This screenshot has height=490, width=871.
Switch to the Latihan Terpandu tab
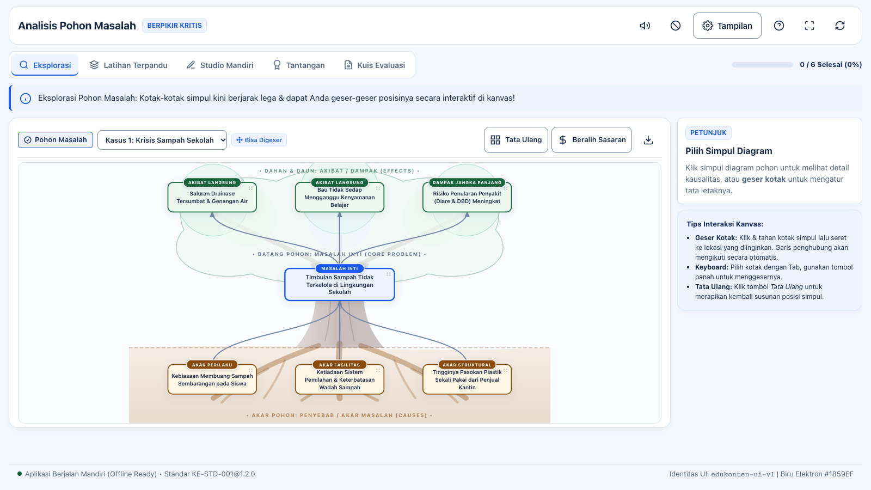pos(128,65)
